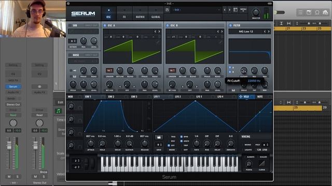332x186 pixels.
Task: Open the MG Low 12 filter type menu
Action: coord(245,32)
